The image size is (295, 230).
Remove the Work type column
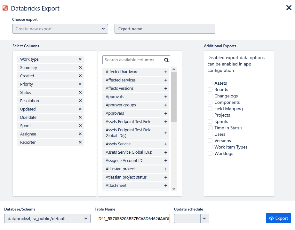tap(80, 59)
